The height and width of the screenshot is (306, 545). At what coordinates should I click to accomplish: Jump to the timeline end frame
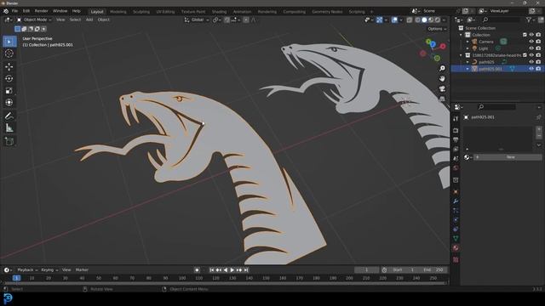point(246,270)
